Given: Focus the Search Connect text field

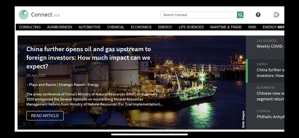Looking at the screenshot, I should pyautogui.click(x=199, y=15).
